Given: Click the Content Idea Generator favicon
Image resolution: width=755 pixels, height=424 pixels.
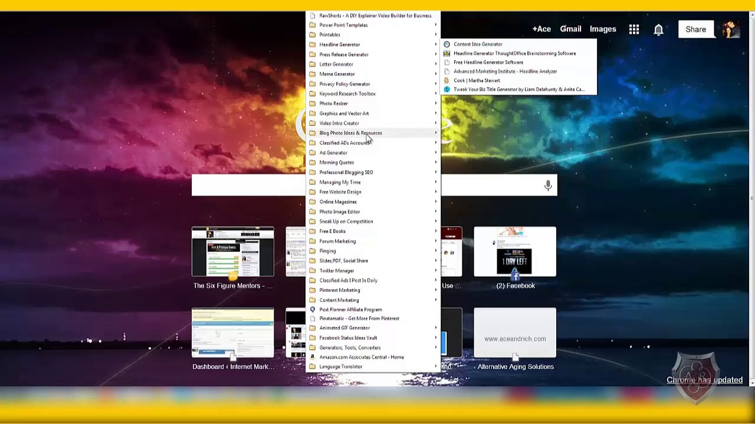Looking at the screenshot, I should coord(447,44).
